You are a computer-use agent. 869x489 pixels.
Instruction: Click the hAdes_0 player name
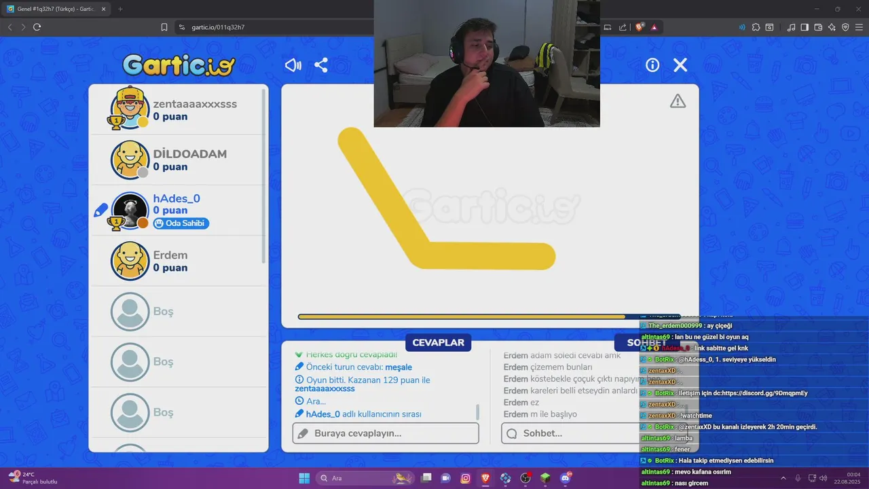click(x=177, y=198)
